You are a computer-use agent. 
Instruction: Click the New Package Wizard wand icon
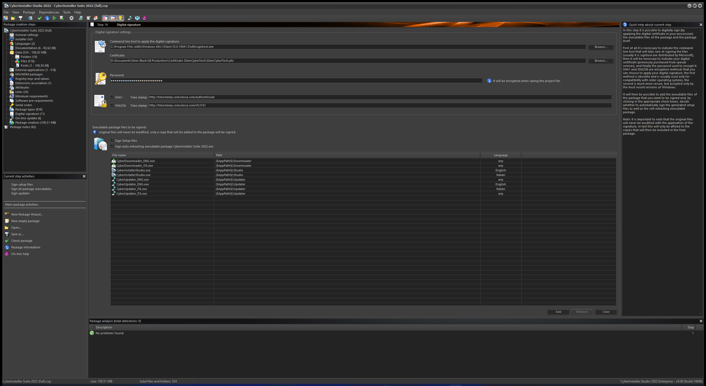(7, 214)
